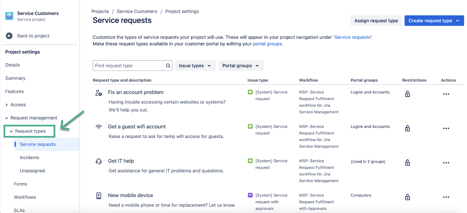Click the Back to project arrow icon
Screen dimensions: 467x213
(x=9, y=36)
